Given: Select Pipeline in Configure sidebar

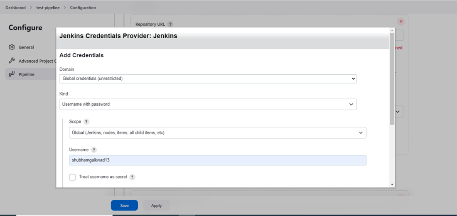Looking at the screenshot, I should tap(31, 74).
